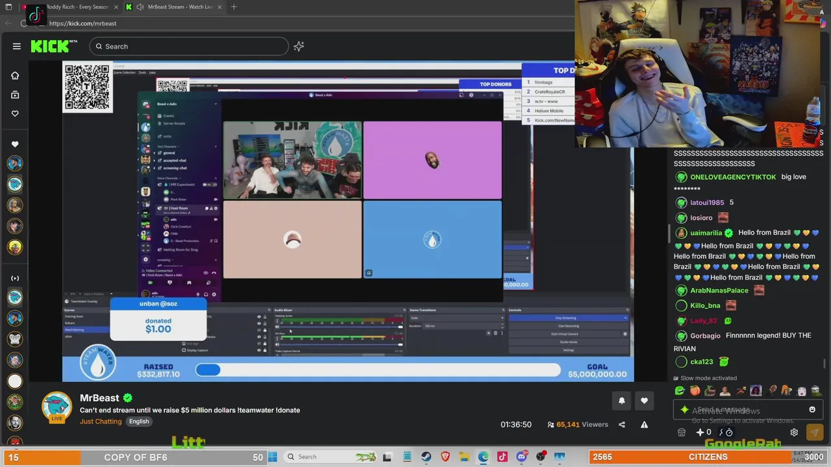This screenshot has height=467, width=831.
Task: Switch to Roddy Ricch browser tab
Action: (78, 7)
